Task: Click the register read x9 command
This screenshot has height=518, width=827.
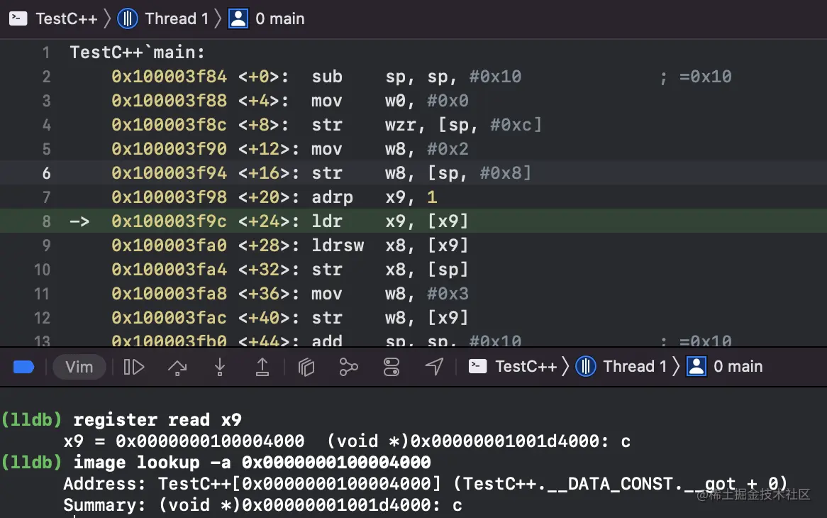Action: pos(157,420)
